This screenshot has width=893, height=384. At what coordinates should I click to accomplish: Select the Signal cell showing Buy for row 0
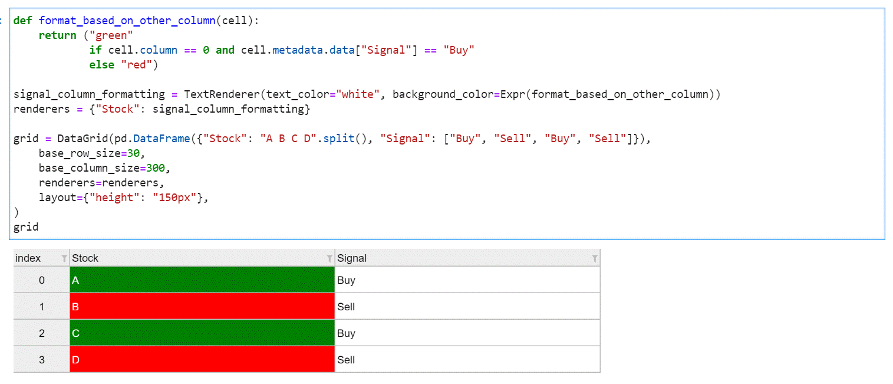click(x=467, y=280)
